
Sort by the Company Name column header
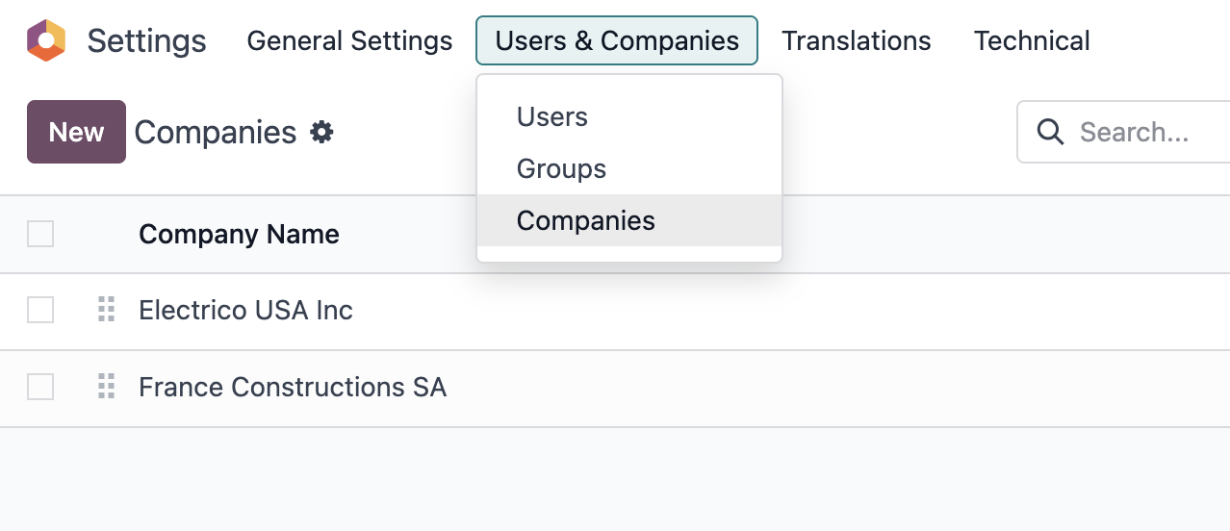click(x=239, y=234)
